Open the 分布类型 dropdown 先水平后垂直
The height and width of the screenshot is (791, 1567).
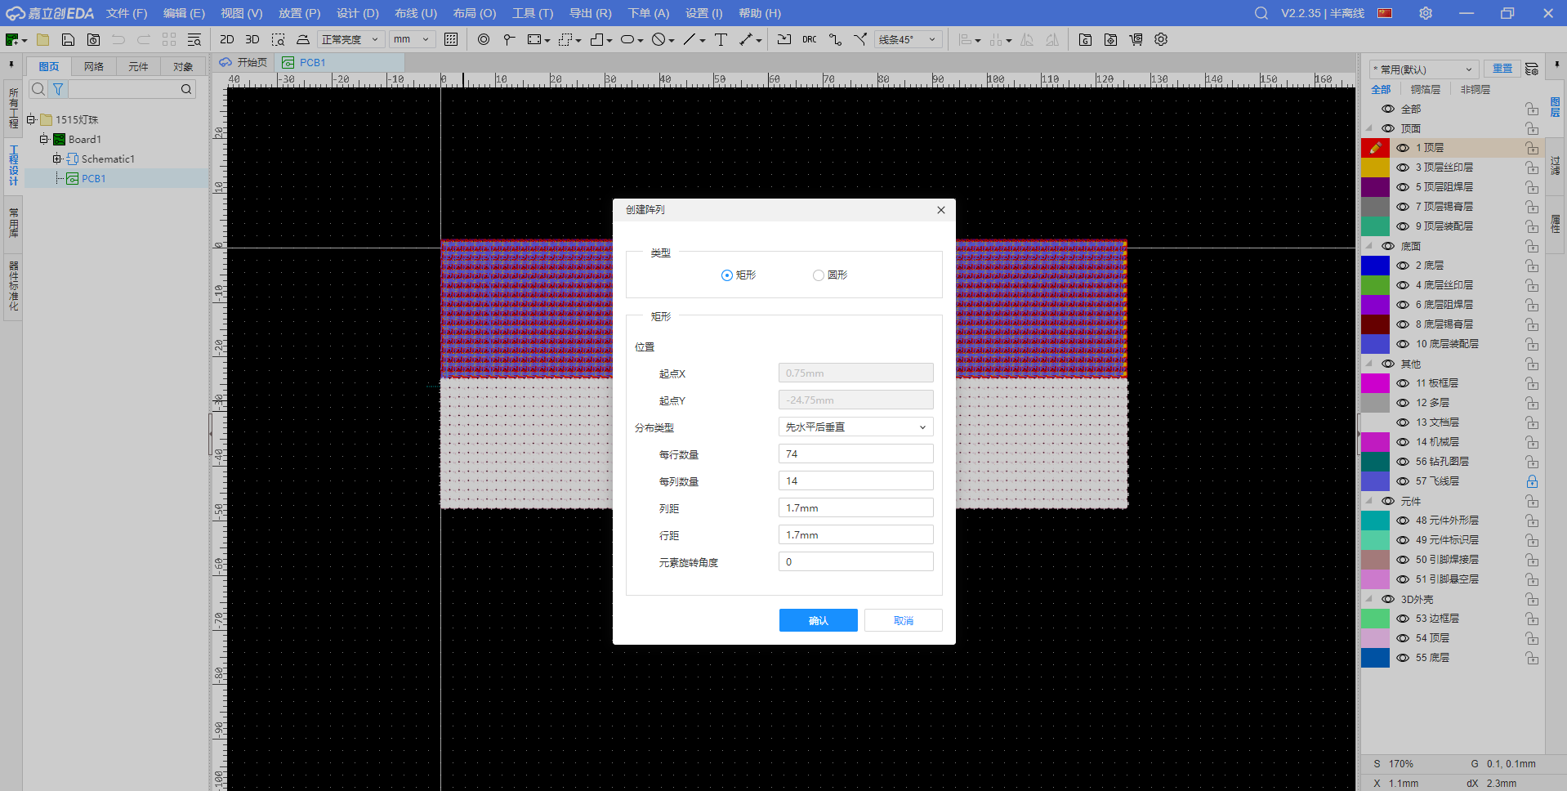click(855, 427)
